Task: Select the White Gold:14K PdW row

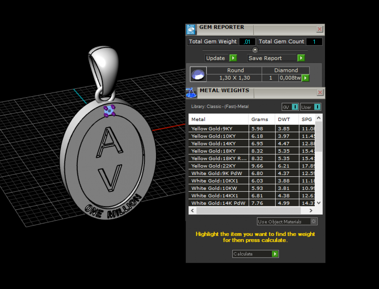Action: click(252, 203)
